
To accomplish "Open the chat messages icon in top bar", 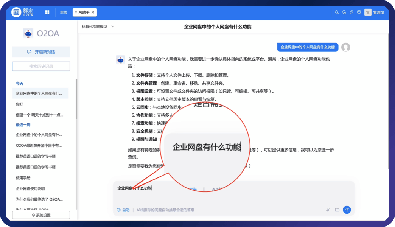I will pos(351,12).
